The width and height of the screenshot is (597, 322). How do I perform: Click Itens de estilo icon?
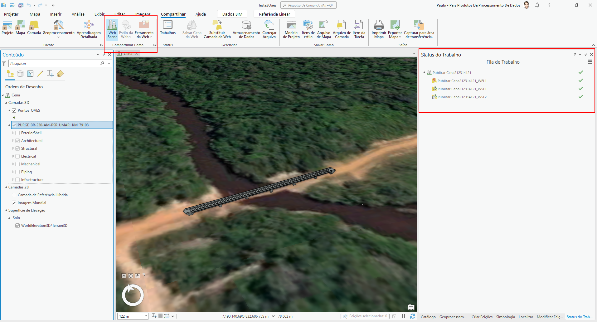[x=308, y=29]
